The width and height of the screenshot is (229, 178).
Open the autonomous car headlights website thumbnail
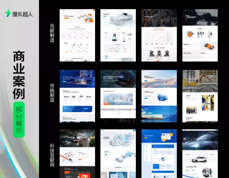(200, 154)
